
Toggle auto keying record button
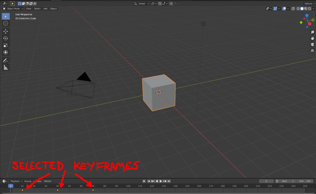coord(144,181)
